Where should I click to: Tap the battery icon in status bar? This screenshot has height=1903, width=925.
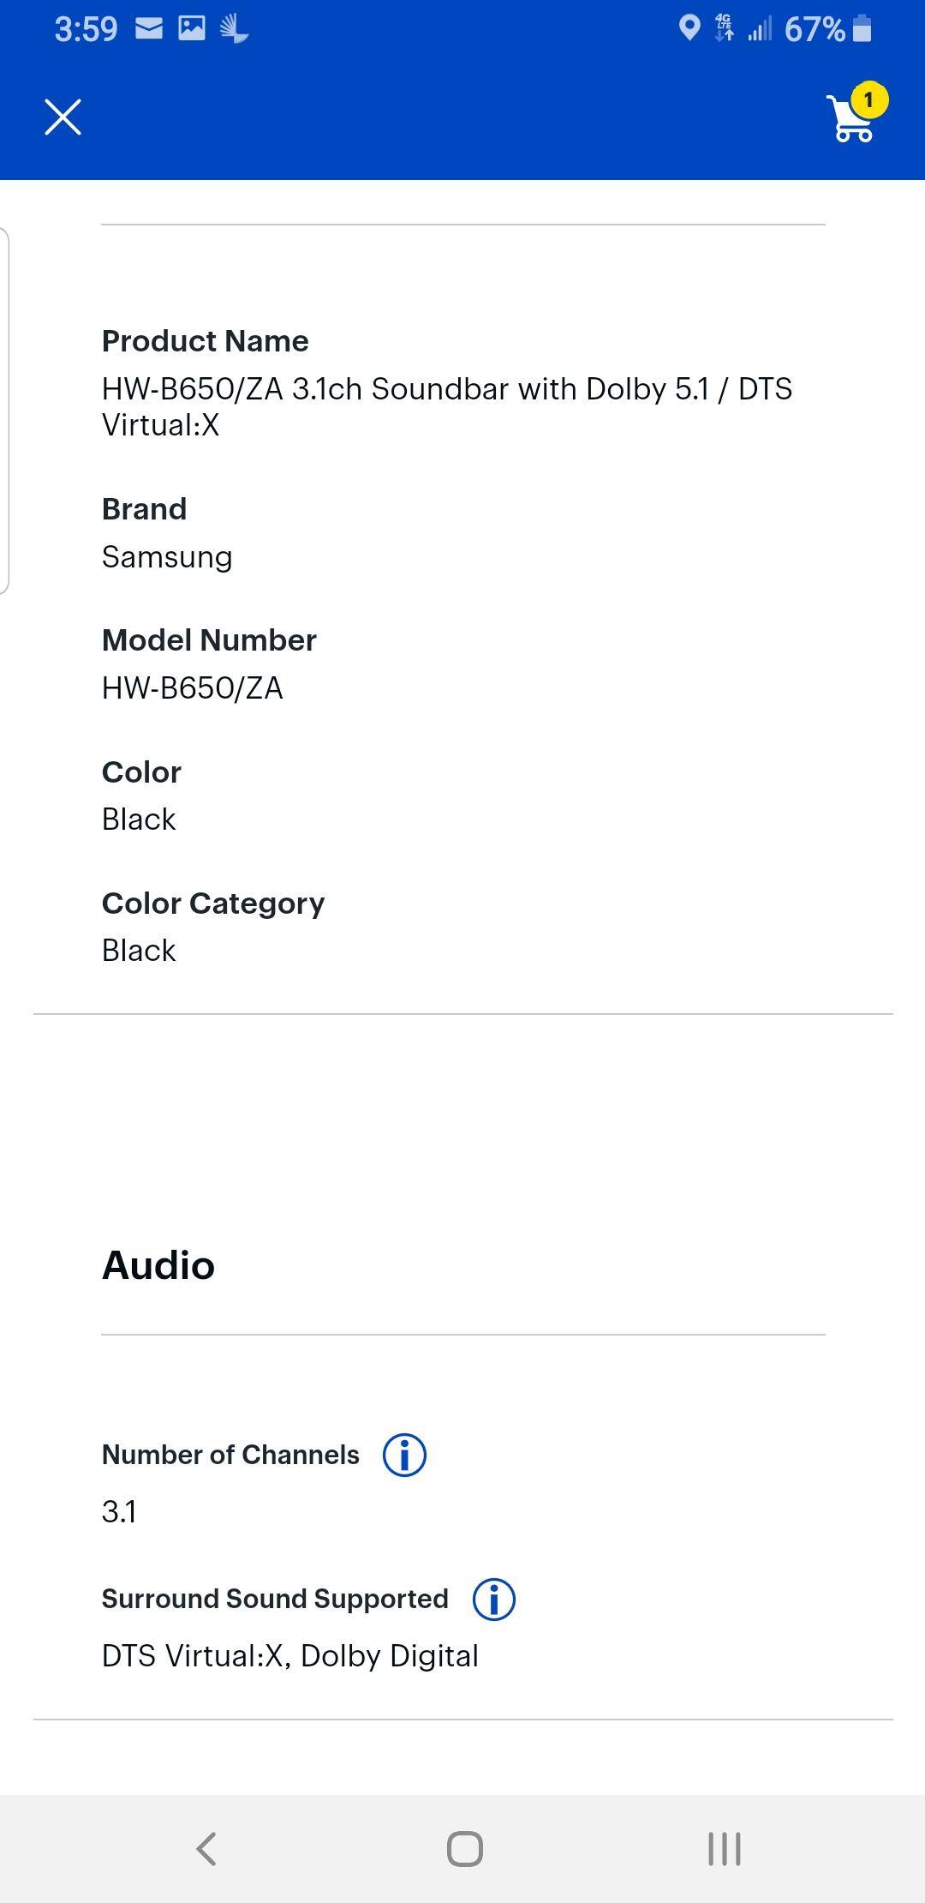862,29
